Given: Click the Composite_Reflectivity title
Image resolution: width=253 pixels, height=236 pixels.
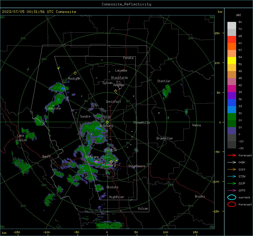Looking at the screenshot, I should (x=126, y=4).
